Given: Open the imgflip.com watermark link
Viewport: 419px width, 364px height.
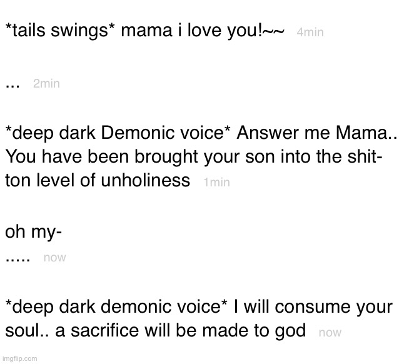Looking at the screenshot, I should (x=19, y=358).
